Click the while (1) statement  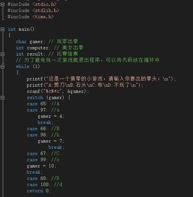point(28,66)
